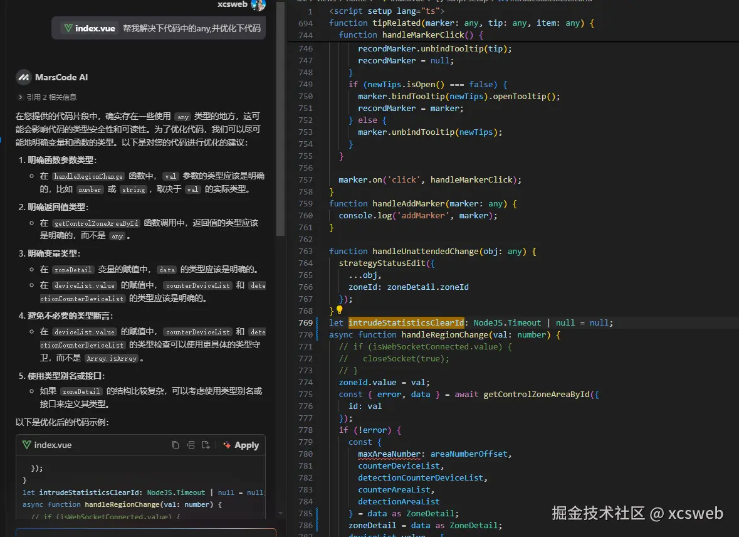Click handleAddMarker function name at line 759

(409, 203)
